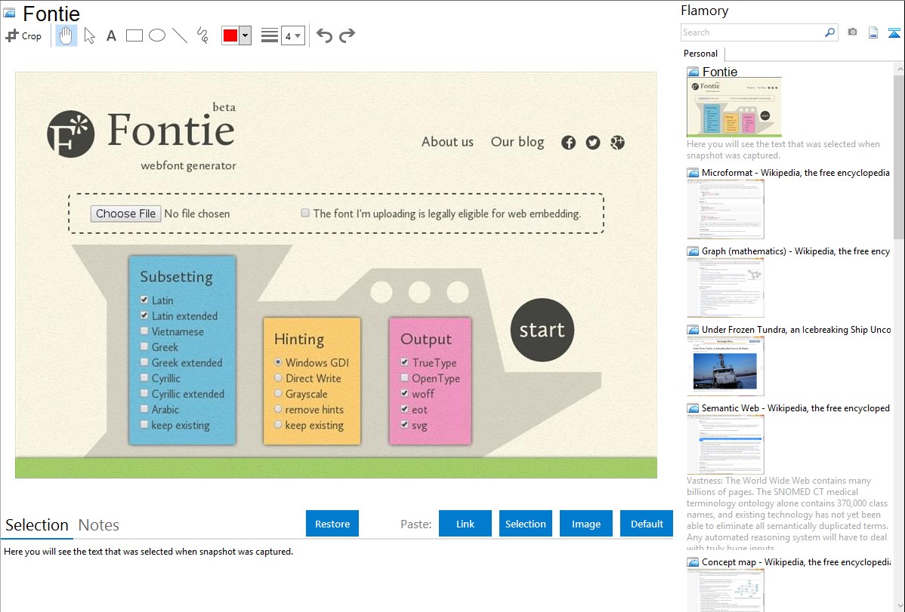Click the line thickness icon
Image resolution: width=905 pixels, height=612 pixels.
(270, 35)
